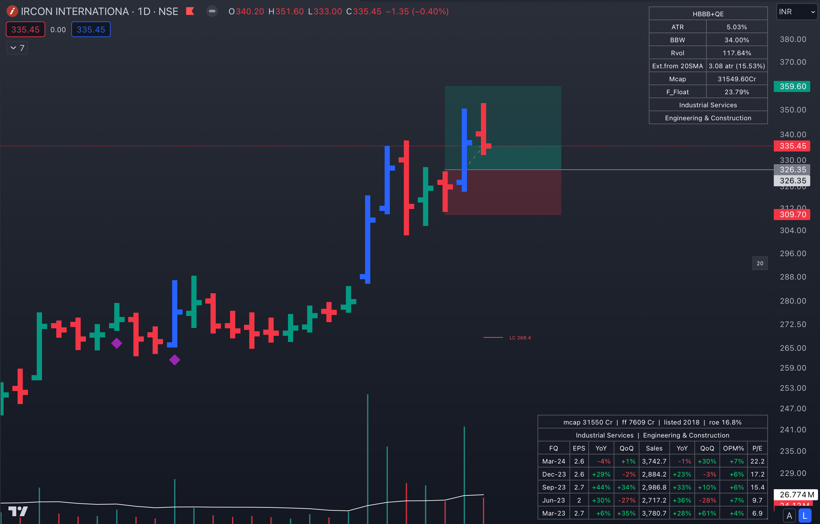This screenshot has width=820, height=524.
Task: Click the LC 268.4 line label
Action: tap(520, 337)
